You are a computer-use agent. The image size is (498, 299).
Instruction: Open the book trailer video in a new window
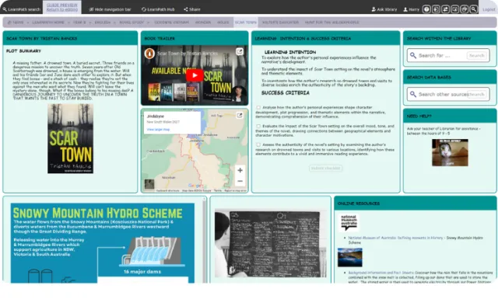(x=240, y=51)
